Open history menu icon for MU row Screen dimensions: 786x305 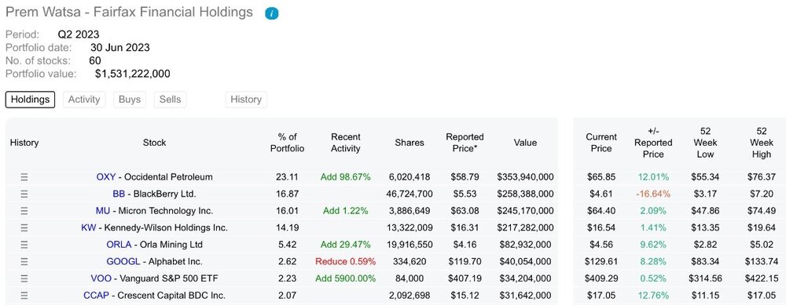tap(24, 211)
